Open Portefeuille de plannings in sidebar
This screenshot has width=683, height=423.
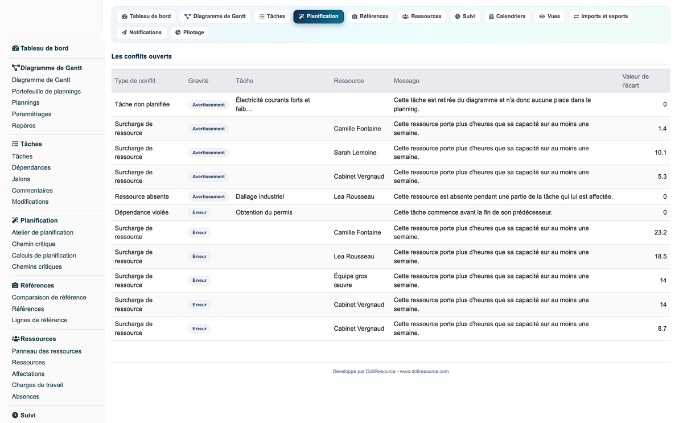[x=46, y=91]
